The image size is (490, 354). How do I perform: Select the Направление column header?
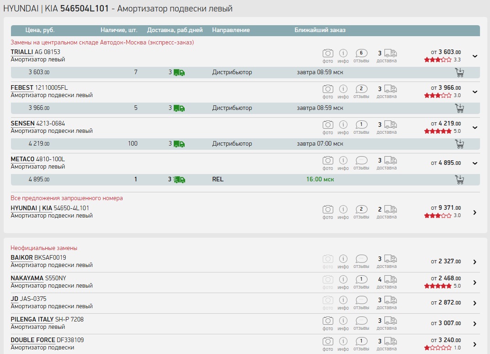(x=231, y=30)
